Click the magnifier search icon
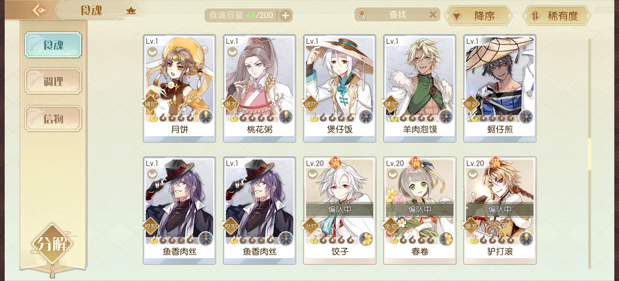Viewport: 619px width, 281px height. click(x=362, y=14)
